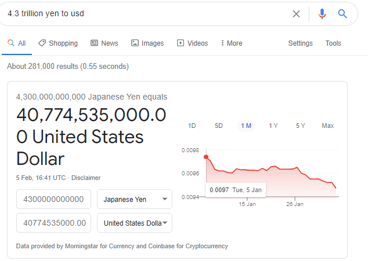This screenshot has height=261, width=368.
Task: Select the 1D chart range
Action: [192, 126]
